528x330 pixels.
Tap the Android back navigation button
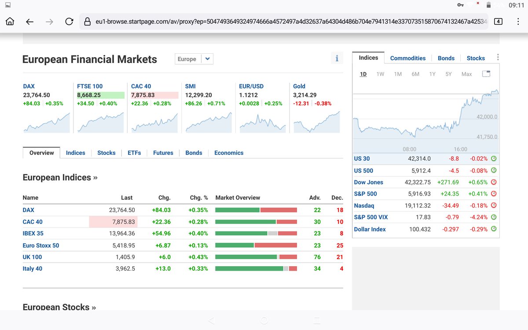[211, 320]
